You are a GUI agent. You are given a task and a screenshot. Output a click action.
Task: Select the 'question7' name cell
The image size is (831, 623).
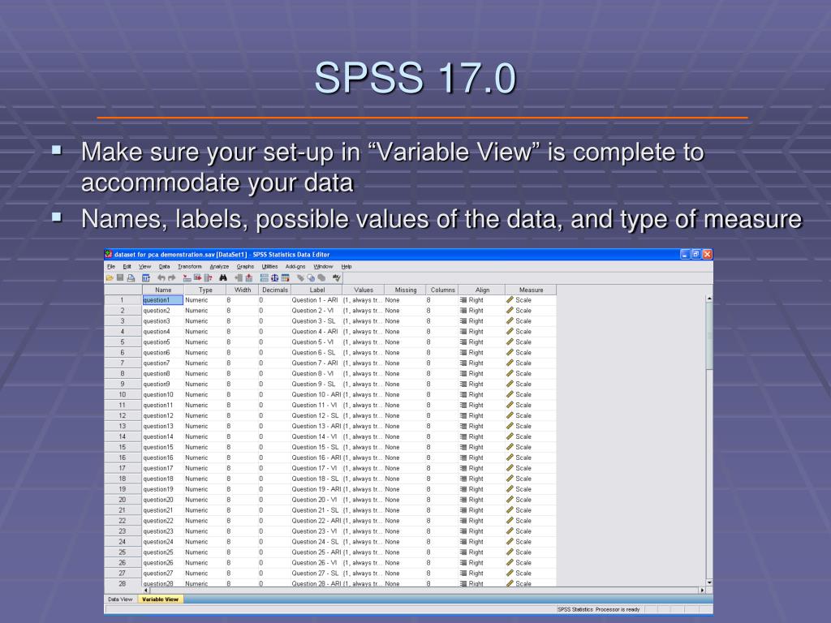[162, 363]
